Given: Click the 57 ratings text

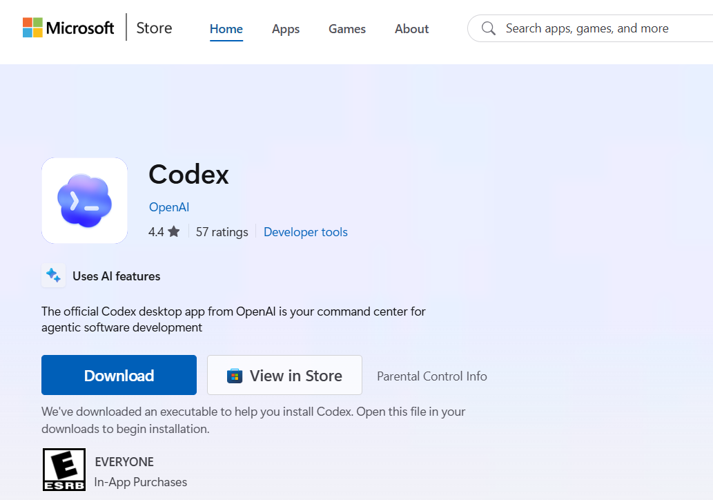Looking at the screenshot, I should 222,232.
